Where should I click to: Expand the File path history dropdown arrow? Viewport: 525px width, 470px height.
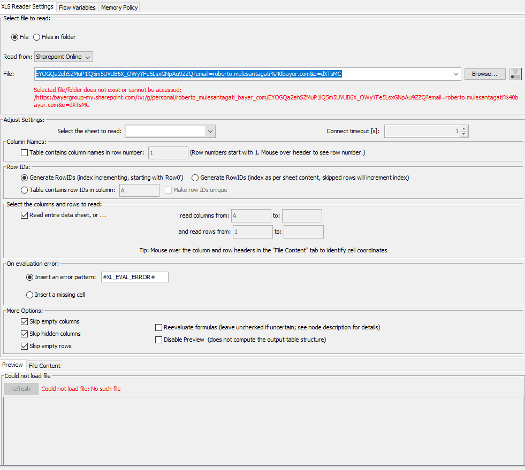pos(455,74)
